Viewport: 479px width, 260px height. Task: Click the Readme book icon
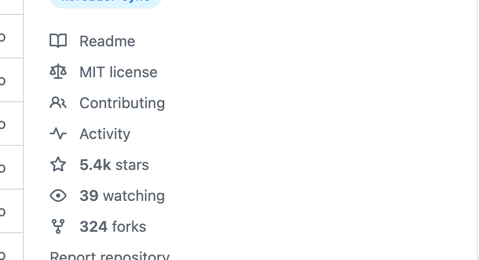click(58, 41)
